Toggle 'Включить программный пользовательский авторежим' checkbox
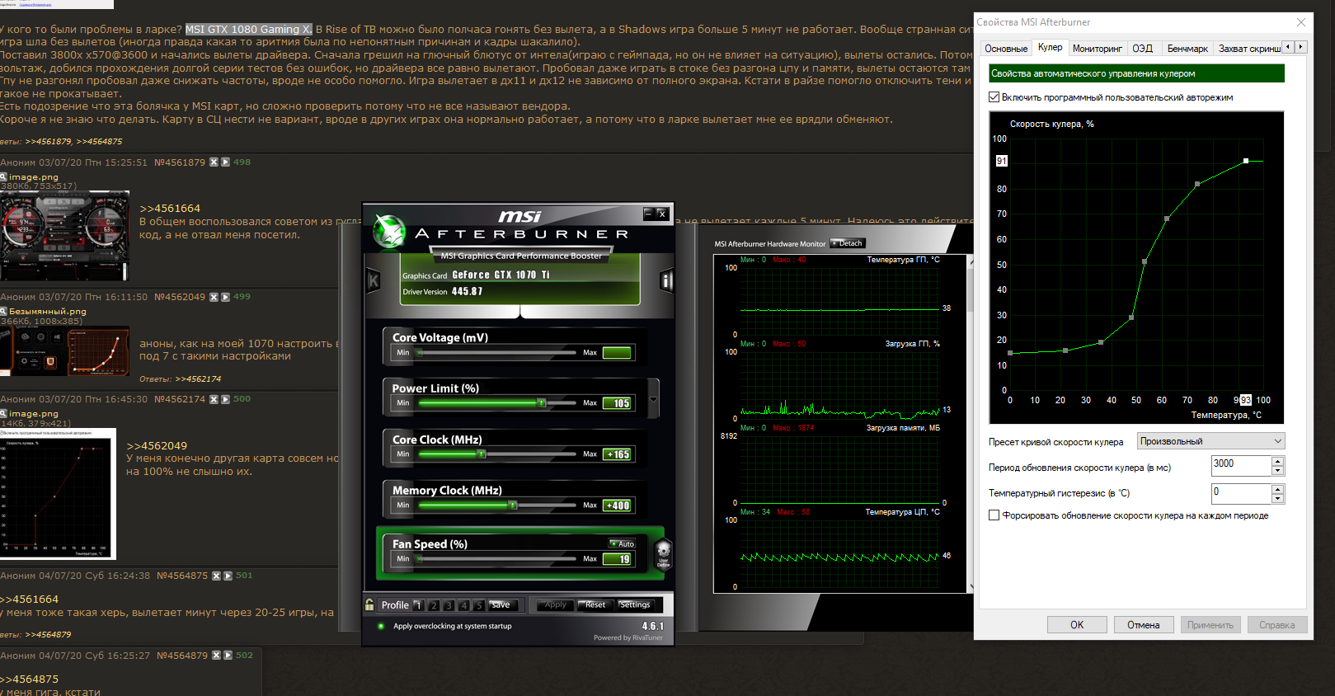The height and width of the screenshot is (696, 1335). (994, 97)
